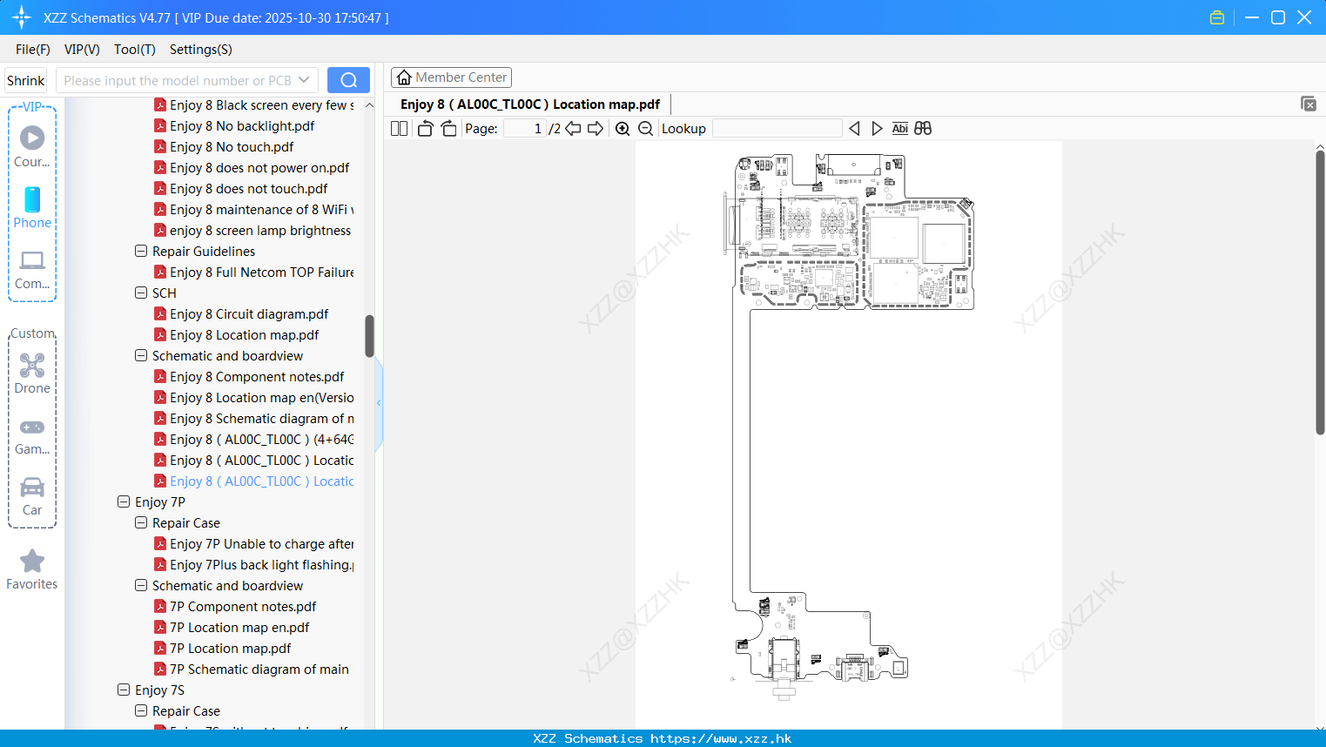The image size is (1326, 747).
Task: Click the binoculars search icon
Action: coord(923,128)
